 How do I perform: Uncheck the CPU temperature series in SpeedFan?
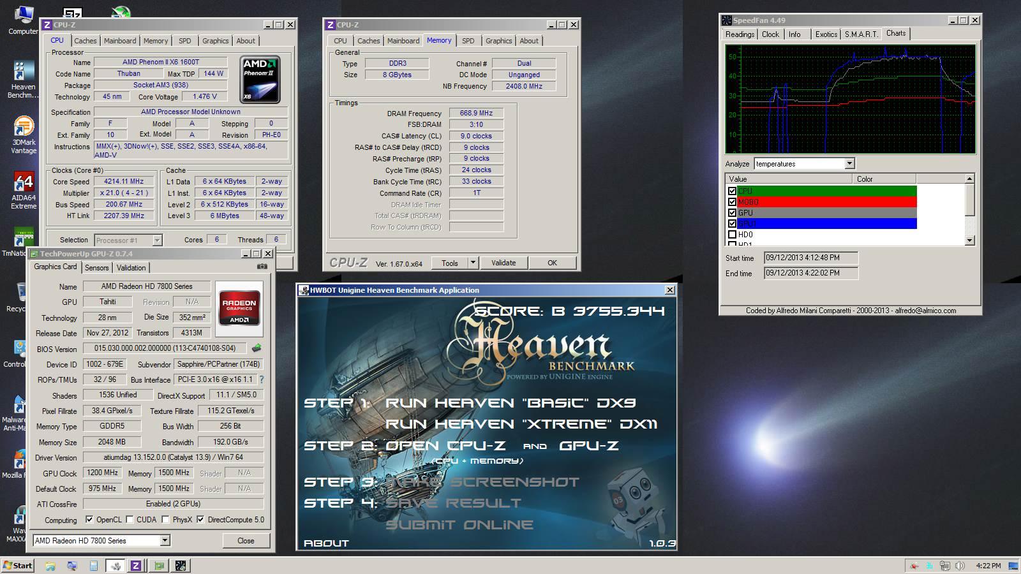point(732,191)
